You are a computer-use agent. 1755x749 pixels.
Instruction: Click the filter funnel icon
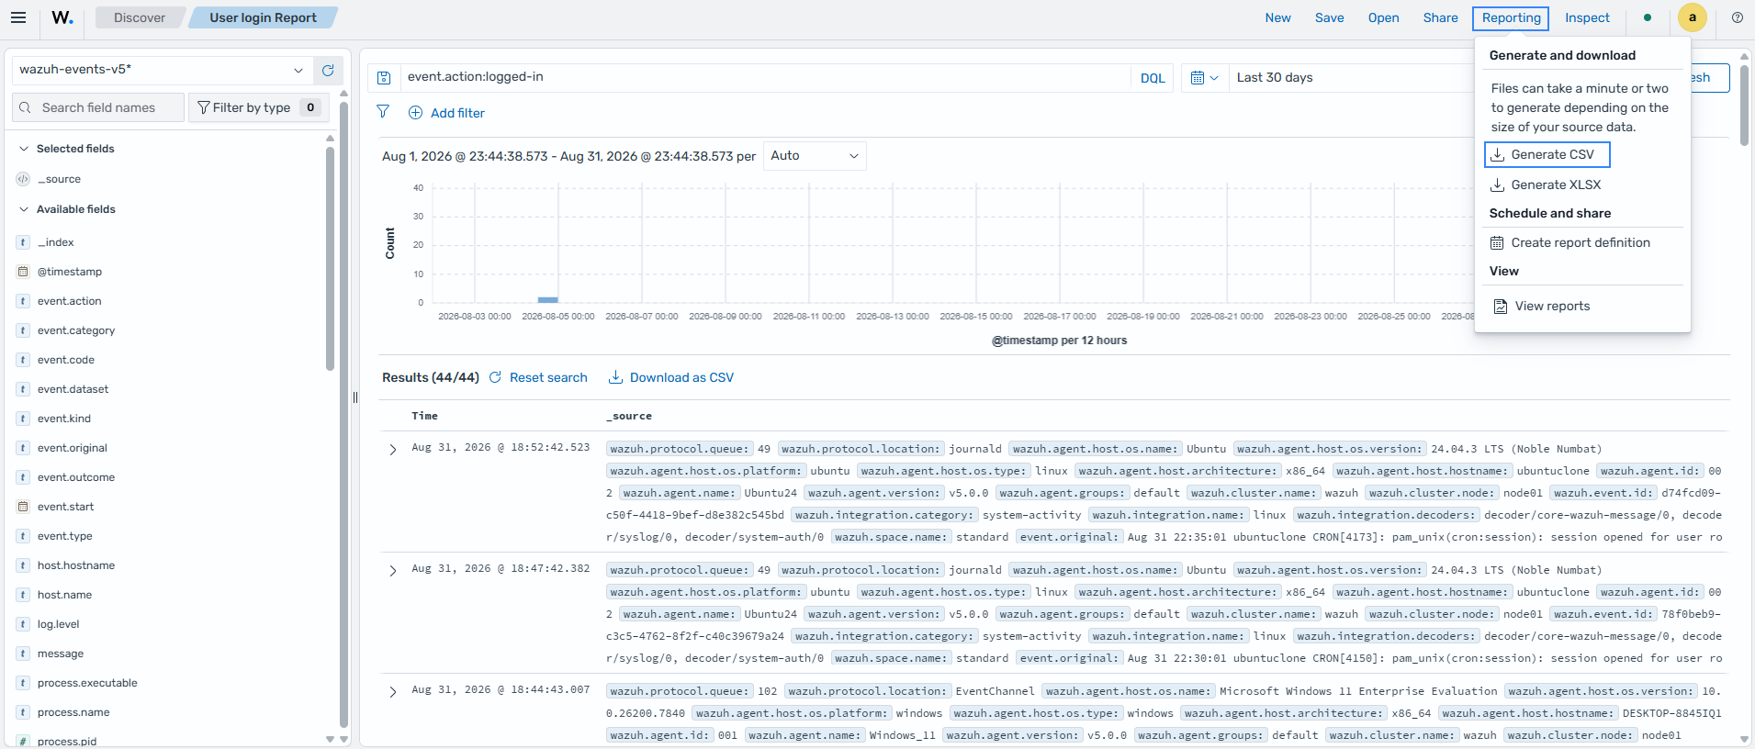coord(383,112)
